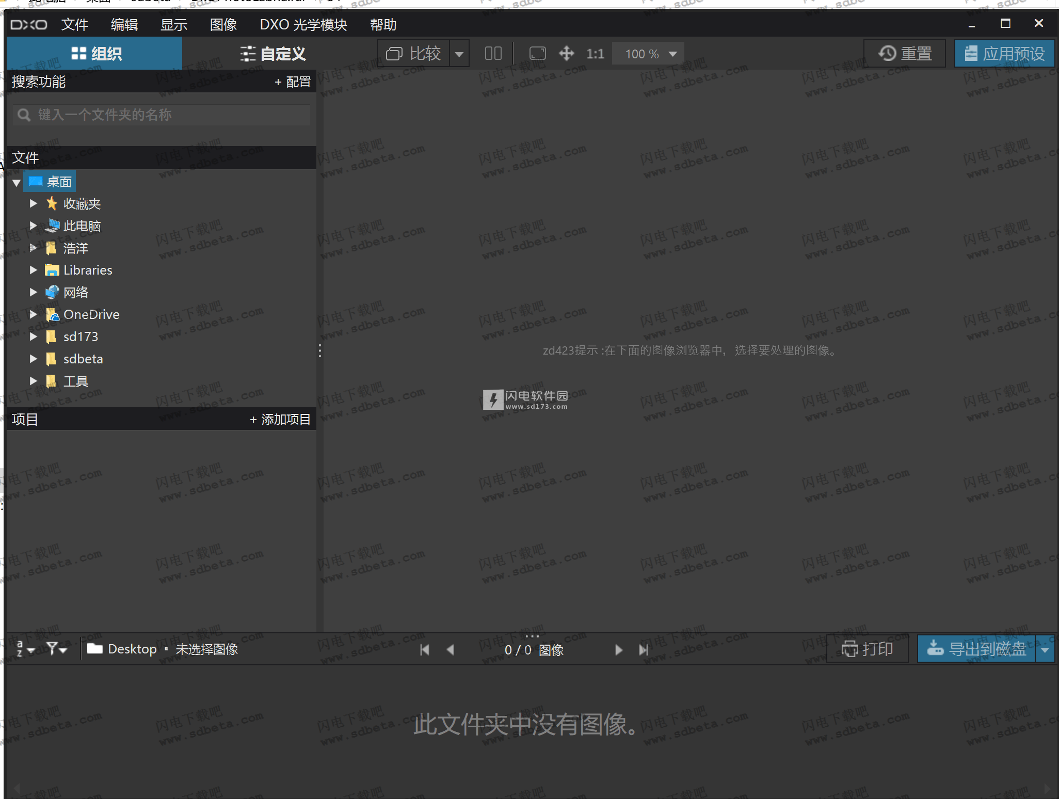Screen dimensions: 1059x799
Task: Maximize the DxO window
Action: click(x=1005, y=23)
